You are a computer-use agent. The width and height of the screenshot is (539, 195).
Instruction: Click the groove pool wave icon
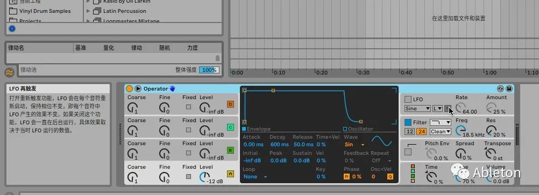coord(10,72)
